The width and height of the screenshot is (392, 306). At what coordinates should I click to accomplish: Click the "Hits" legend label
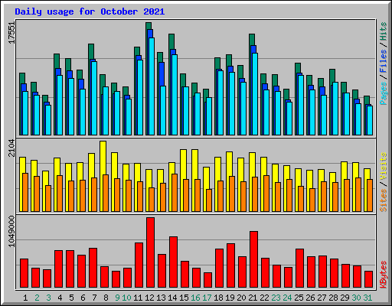pyautogui.click(x=383, y=31)
